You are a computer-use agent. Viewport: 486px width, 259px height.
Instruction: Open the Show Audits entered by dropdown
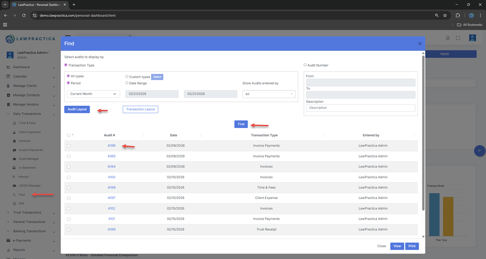pos(269,94)
